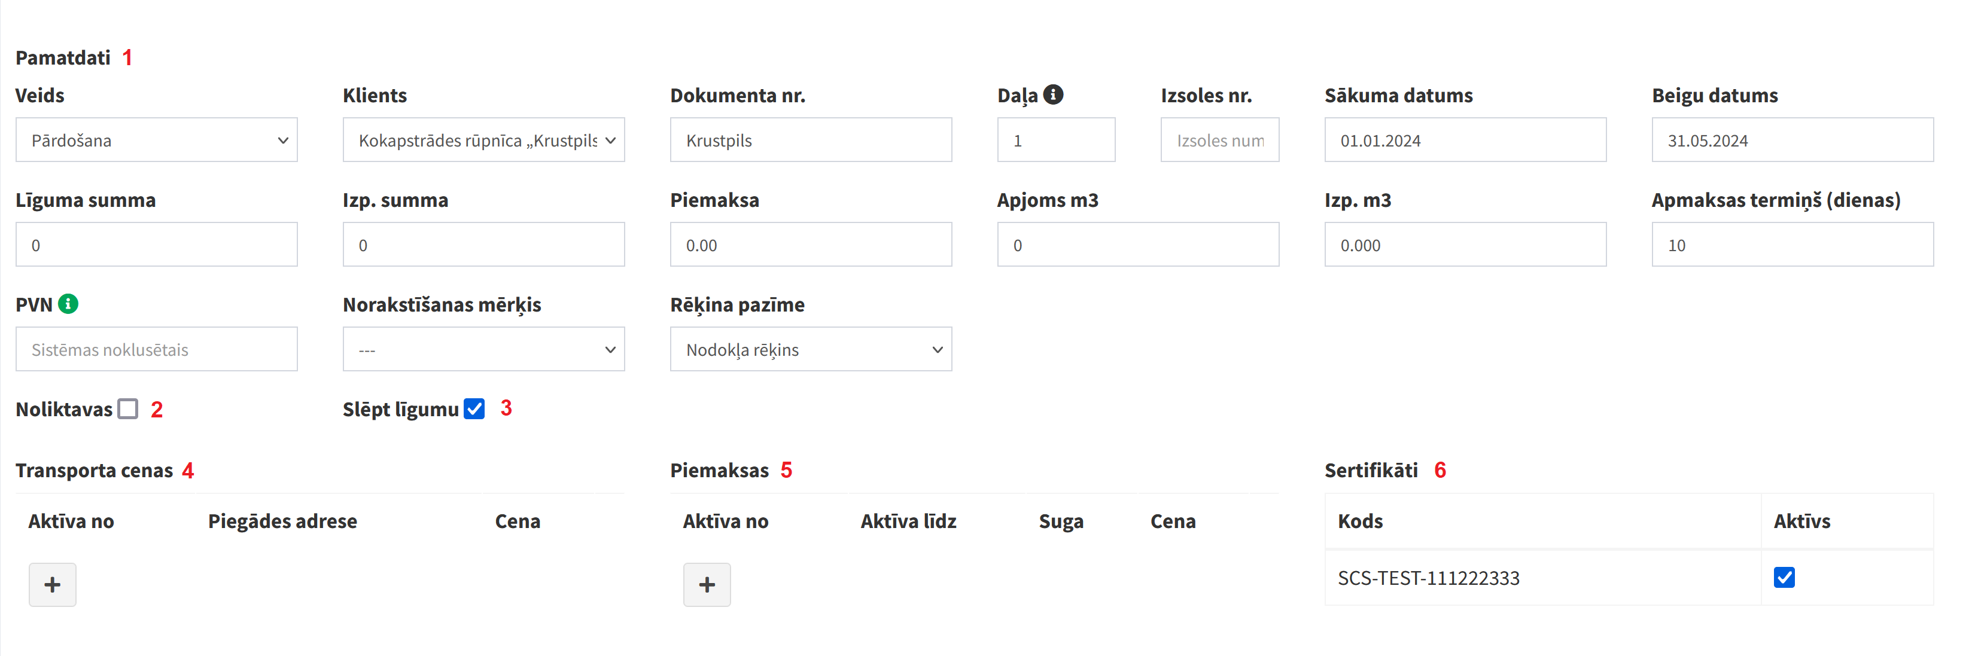The height and width of the screenshot is (656, 1972).
Task: Click the Beigu datums date field
Action: click(x=1792, y=140)
